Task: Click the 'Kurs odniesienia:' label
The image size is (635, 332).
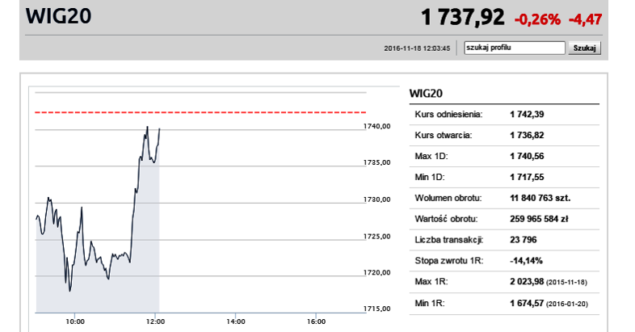Action: click(x=448, y=114)
